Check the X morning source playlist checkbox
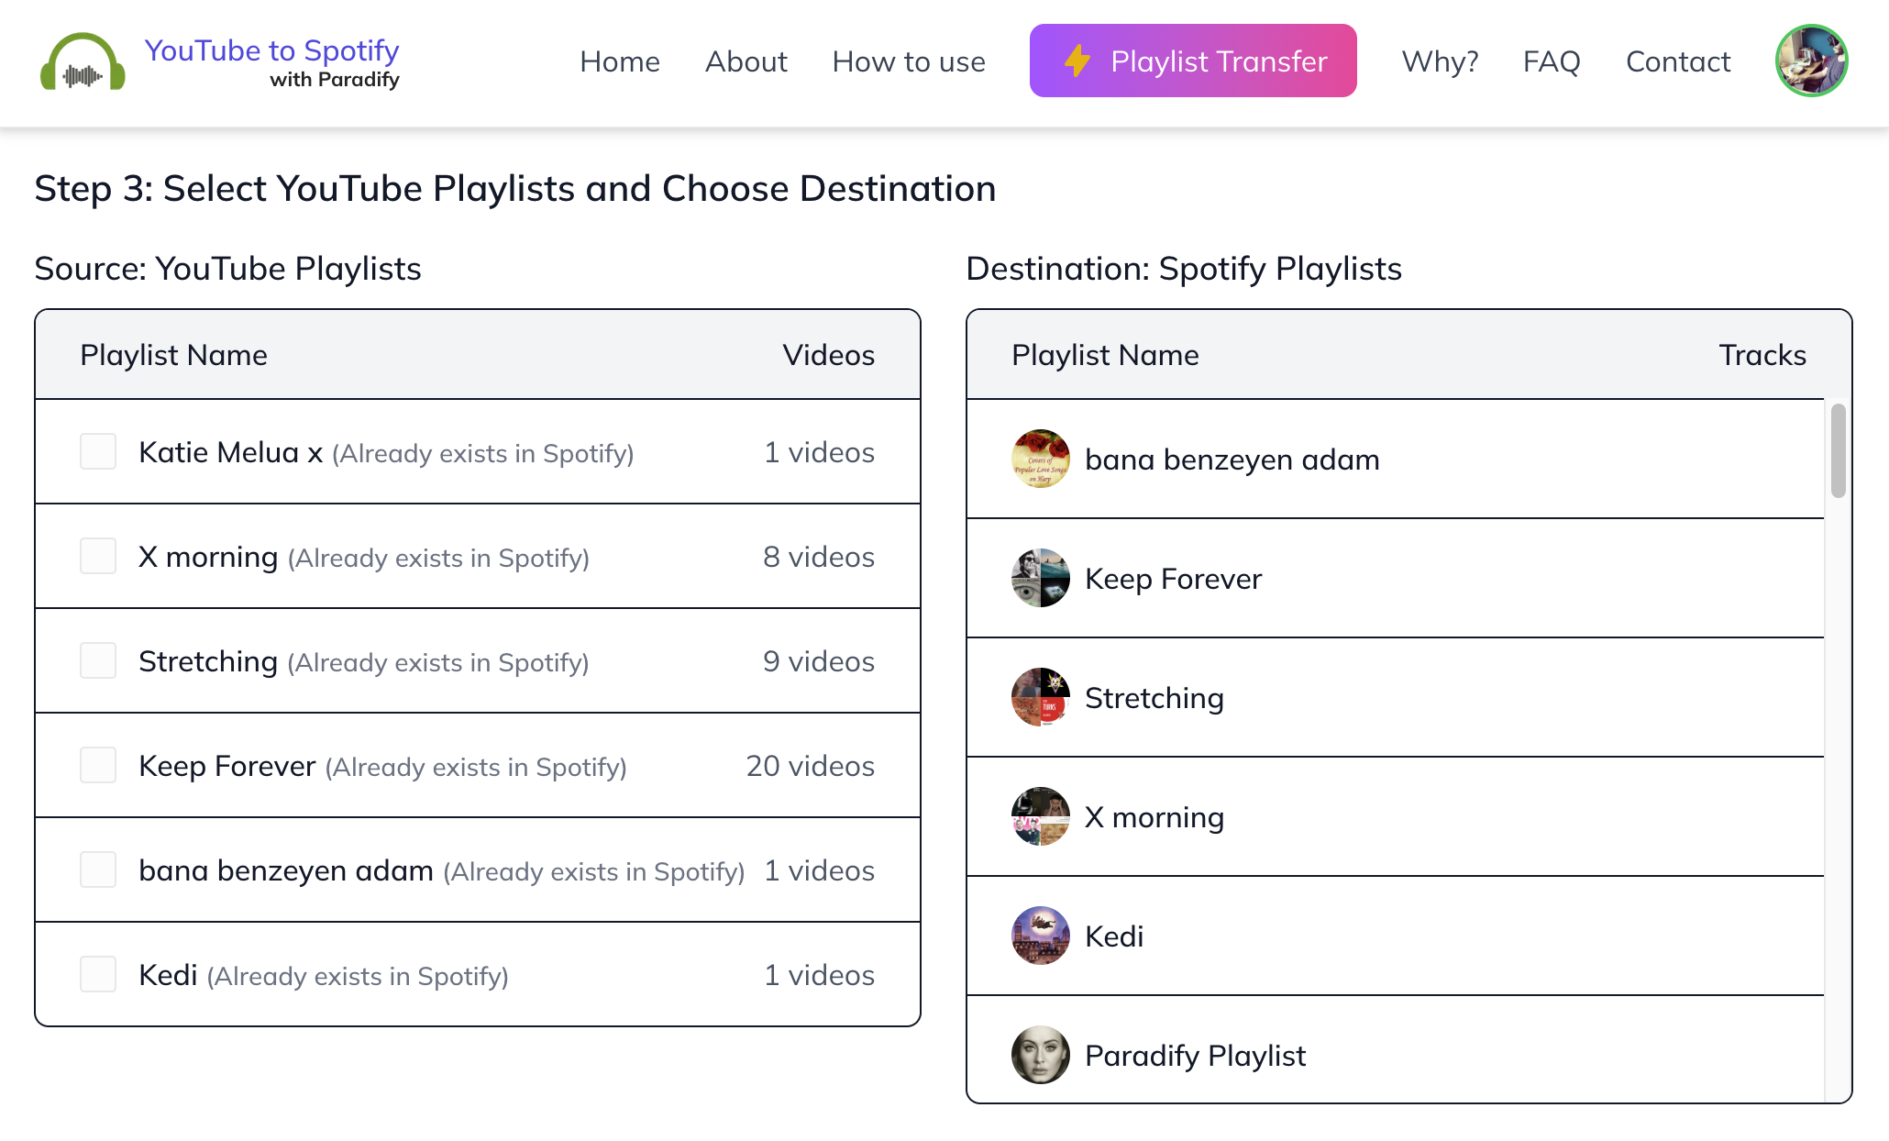Viewport: 1889px width, 1141px height. [x=98, y=556]
